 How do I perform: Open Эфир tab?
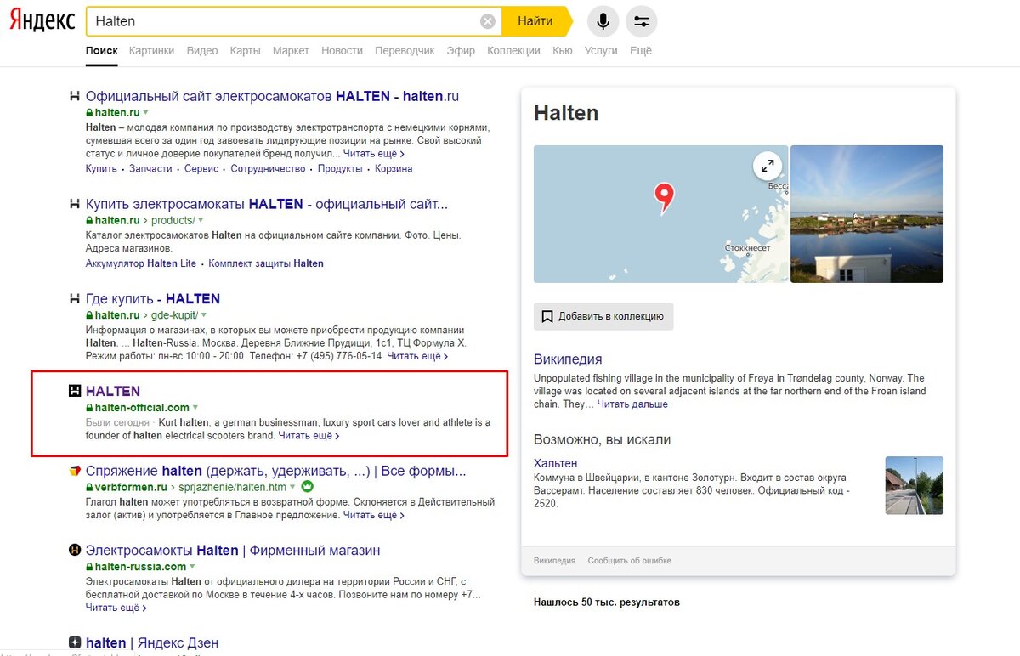coord(461,51)
